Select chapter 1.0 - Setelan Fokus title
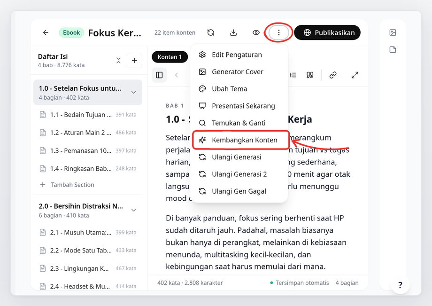The height and width of the screenshot is (306, 432). pos(80,88)
